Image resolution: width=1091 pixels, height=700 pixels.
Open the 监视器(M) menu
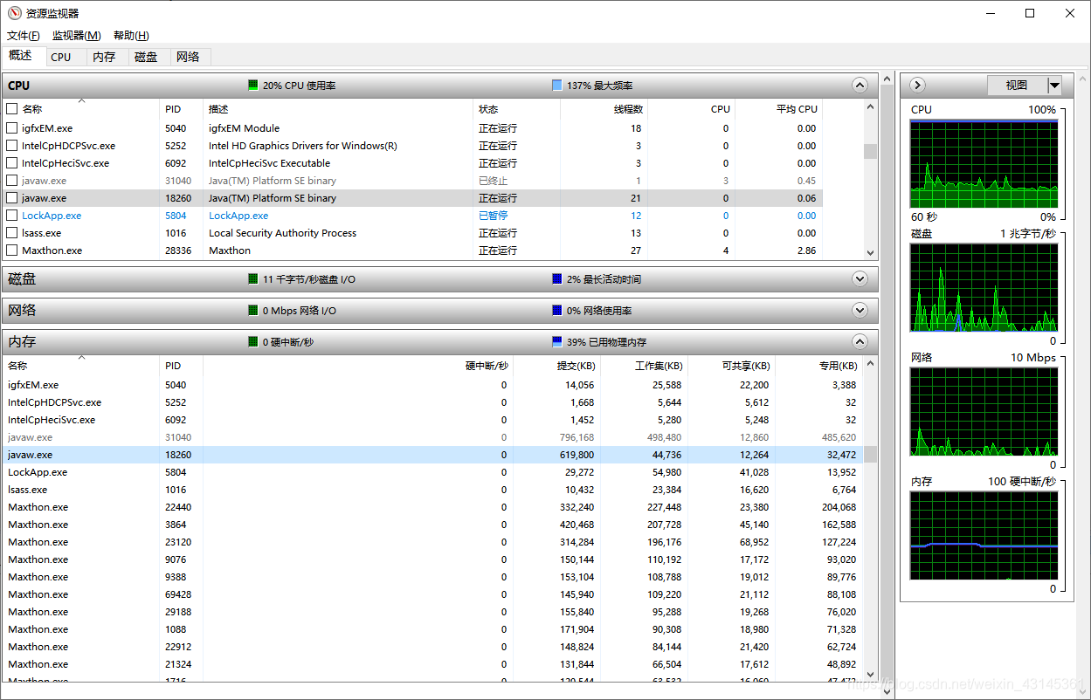[x=77, y=36]
